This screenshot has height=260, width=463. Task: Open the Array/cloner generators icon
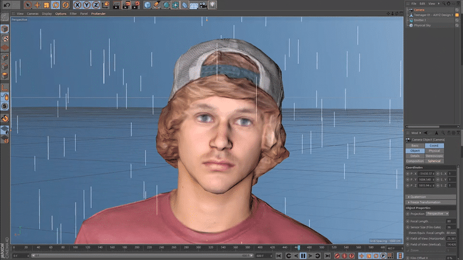175,5
